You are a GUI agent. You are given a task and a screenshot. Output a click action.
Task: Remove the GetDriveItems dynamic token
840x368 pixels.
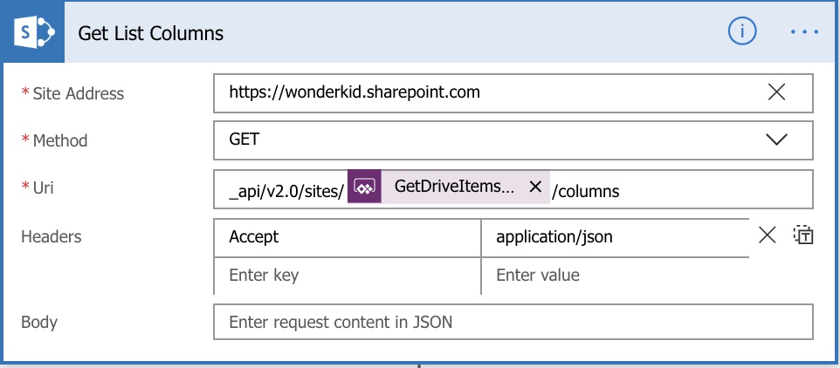[x=534, y=187]
